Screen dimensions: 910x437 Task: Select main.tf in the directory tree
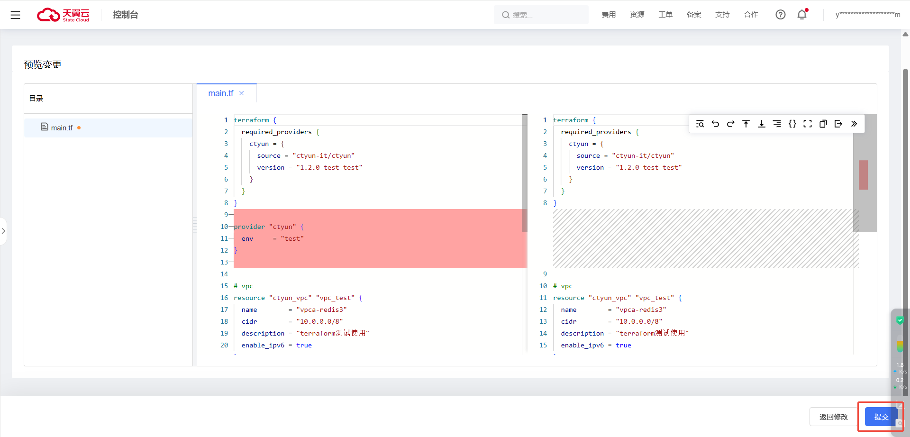click(x=62, y=128)
